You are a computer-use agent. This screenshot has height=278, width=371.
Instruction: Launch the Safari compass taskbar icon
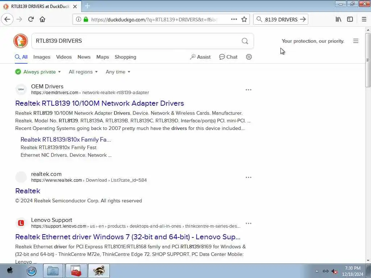pos(32,271)
